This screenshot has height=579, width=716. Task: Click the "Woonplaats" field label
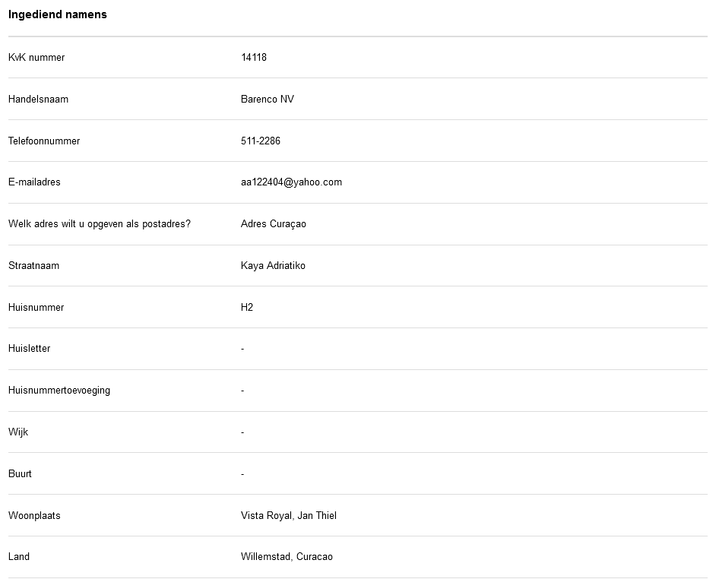pyautogui.click(x=34, y=516)
